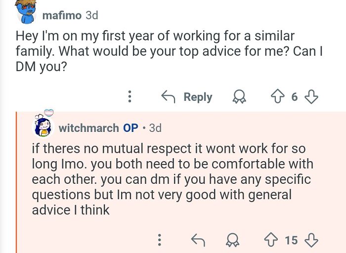Image resolution: width=346 pixels, height=253 pixels.
Task: Click the 3d timestamp on witchmarch's reply
Action: point(155,128)
